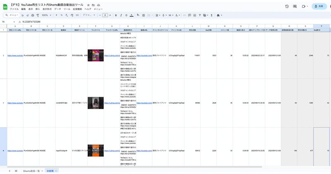The image size is (331, 174).
Task: Undo the last action
Action: click(23, 15)
